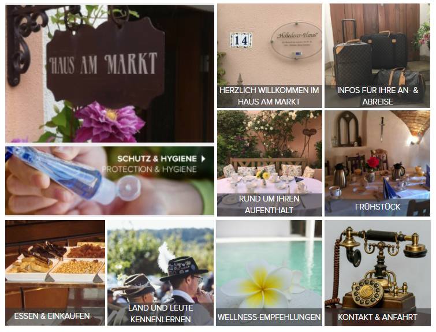
Task: Open Infos für Ihre An- & Abreise tile
Action: click(377, 55)
